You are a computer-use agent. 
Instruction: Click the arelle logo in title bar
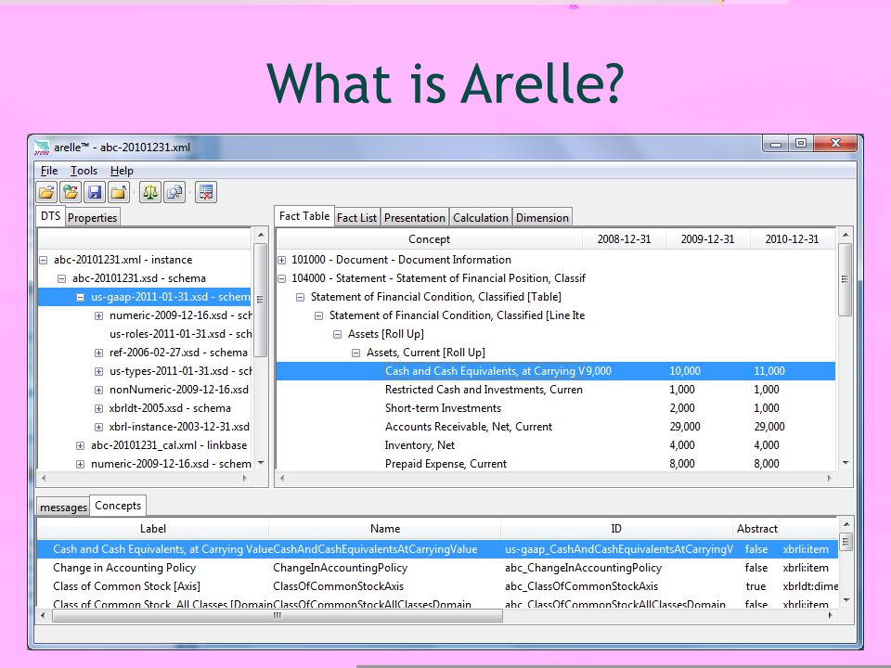(42, 148)
